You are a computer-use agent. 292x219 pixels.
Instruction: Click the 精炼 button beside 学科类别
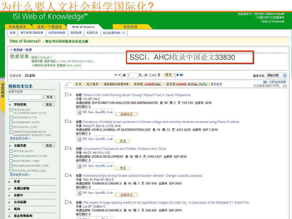click(49, 105)
